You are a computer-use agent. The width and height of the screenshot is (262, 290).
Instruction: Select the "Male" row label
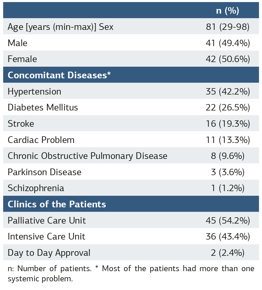(17, 43)
